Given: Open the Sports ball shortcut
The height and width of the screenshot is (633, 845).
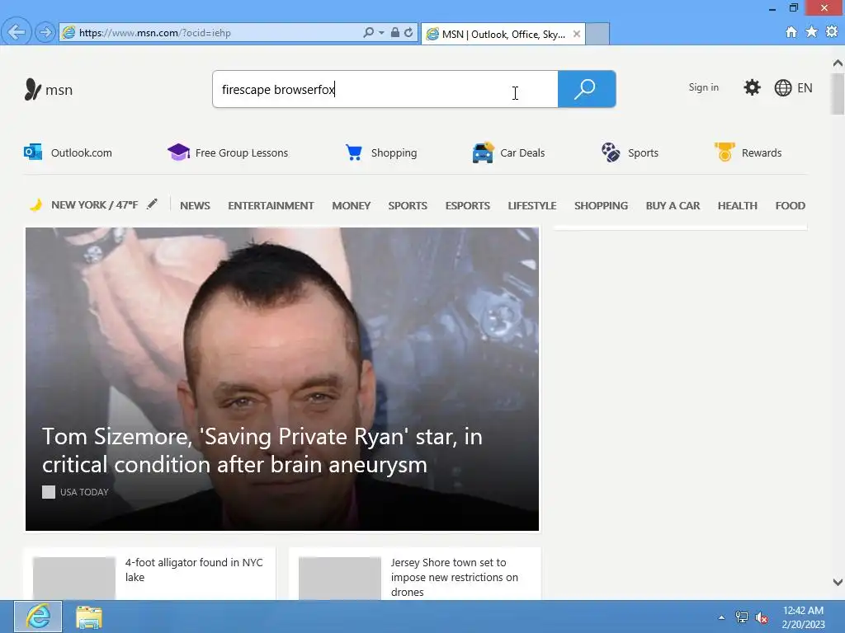Looking at the screenshot, I should coord(630,152).
